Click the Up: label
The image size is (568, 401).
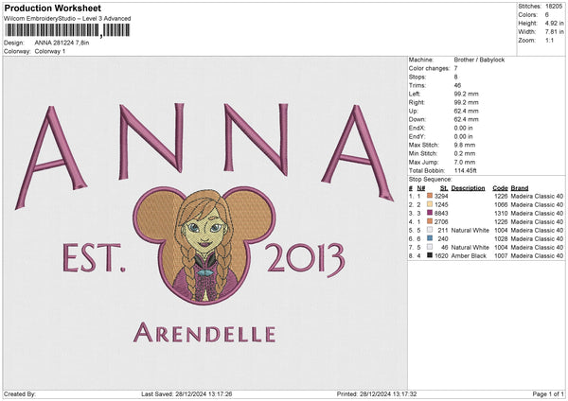coord(414,111)
